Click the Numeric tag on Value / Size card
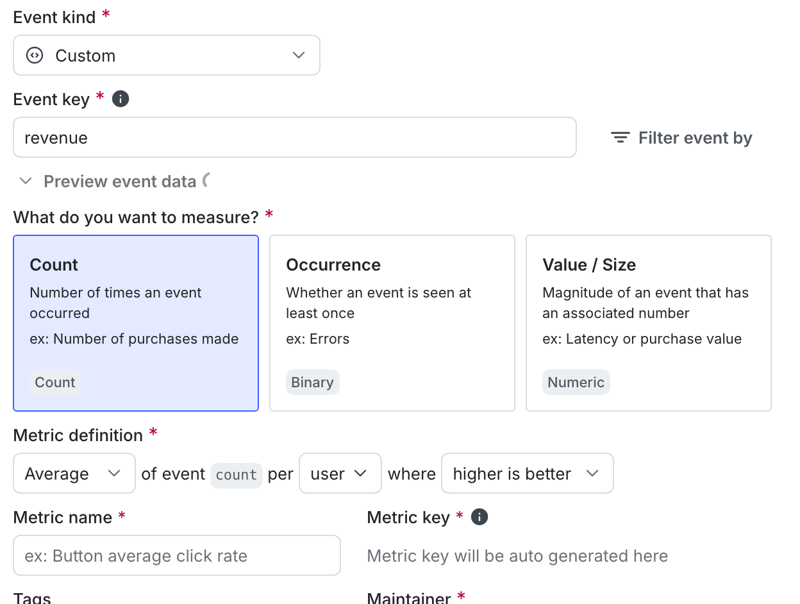Image resolution: width=800 pixels, height=604 pixels. (576, 382)
